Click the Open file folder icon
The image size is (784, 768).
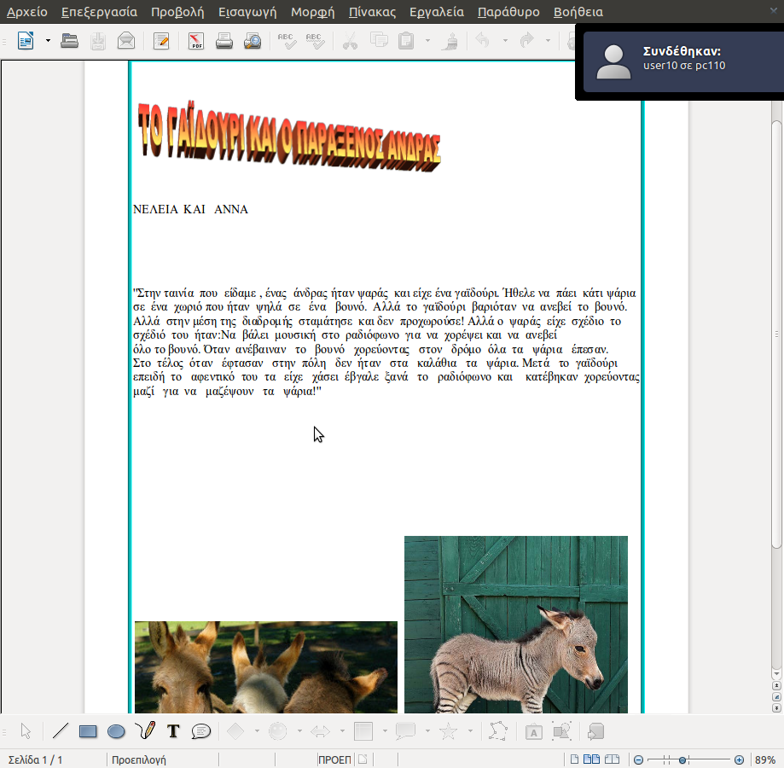(x=69, y=40)
